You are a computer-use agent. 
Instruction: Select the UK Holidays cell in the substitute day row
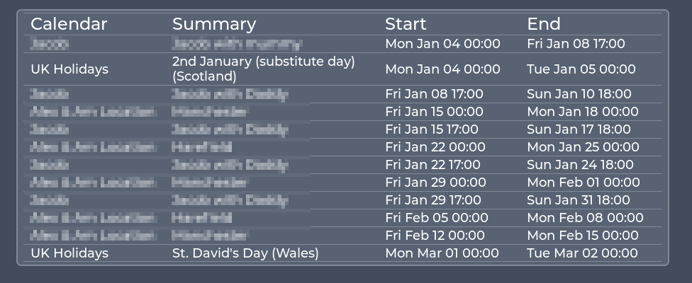point(69,69)
